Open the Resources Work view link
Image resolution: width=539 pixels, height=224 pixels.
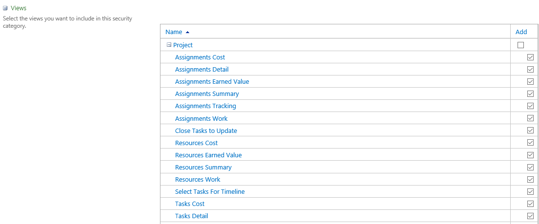click(198, 179)
